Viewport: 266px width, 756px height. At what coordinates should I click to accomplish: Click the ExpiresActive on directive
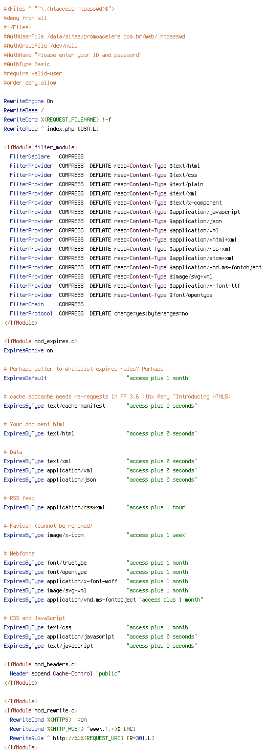click(28, 350)
